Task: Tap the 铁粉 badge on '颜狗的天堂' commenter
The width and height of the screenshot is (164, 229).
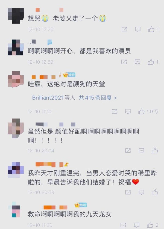Action: [x=69, y=75]
